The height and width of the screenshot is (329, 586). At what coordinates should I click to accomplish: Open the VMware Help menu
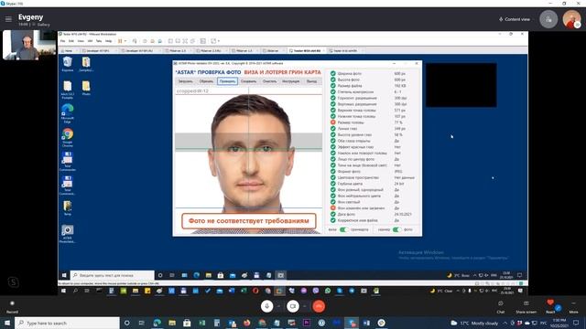point(108,41)
